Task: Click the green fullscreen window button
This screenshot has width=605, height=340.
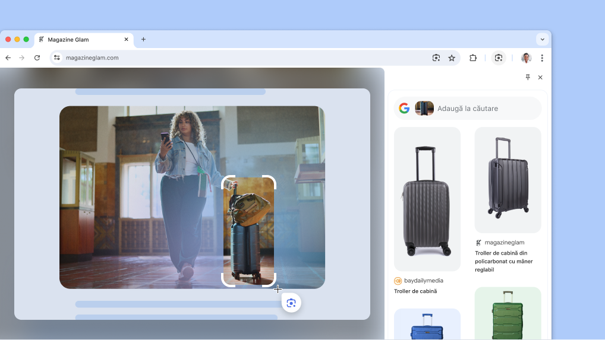Action: click(x=26, y=39)
